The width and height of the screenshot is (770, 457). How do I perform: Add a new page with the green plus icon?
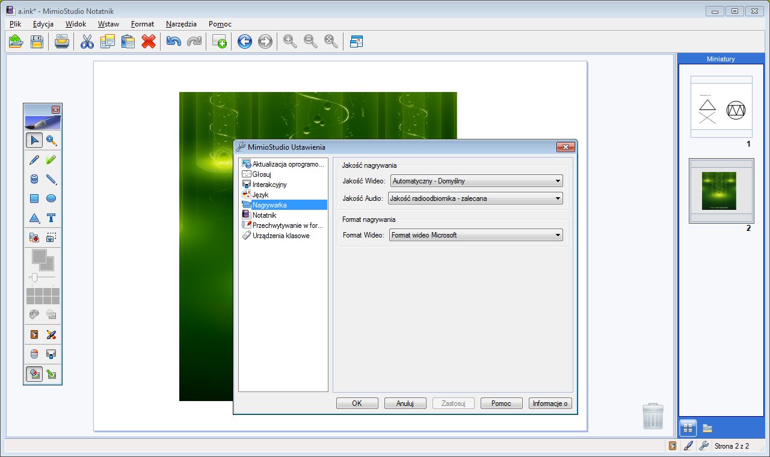[220, 41]
